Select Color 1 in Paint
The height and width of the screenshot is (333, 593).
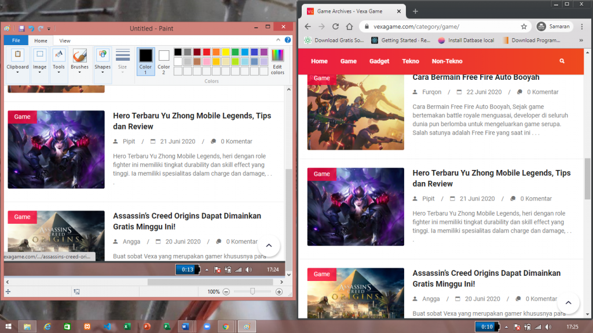point(145,61)
